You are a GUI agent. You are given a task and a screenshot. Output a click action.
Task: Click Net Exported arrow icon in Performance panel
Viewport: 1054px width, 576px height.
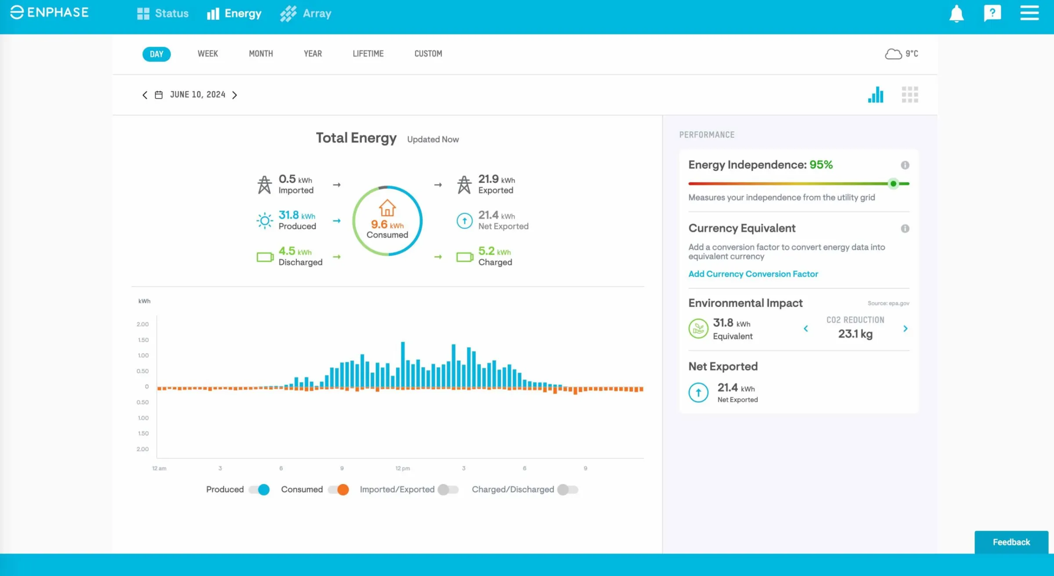698,392
